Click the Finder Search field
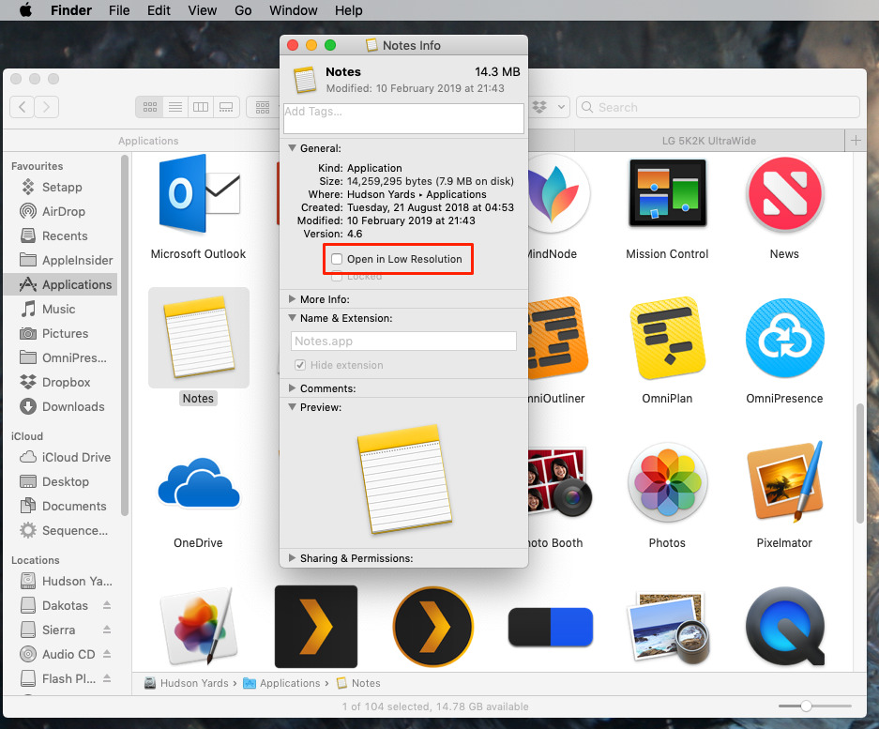Image resolution: width=879 pixels, height=729 pixels. point(718,107)
